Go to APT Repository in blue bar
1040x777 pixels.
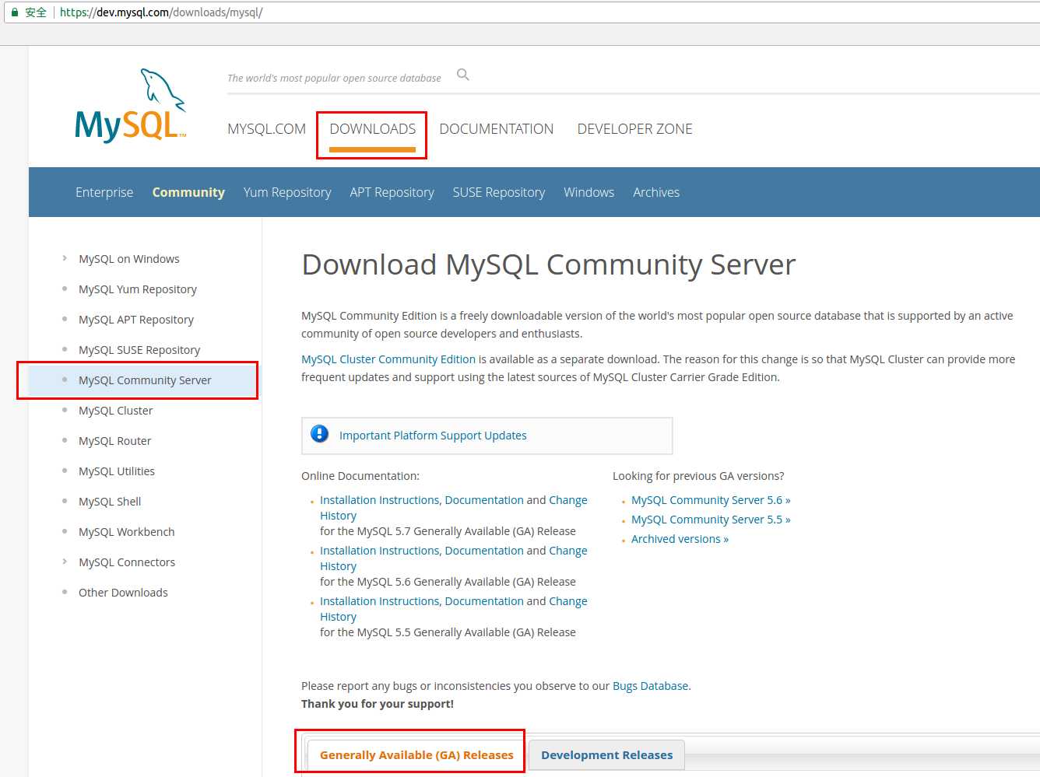[x=392, y=192]
